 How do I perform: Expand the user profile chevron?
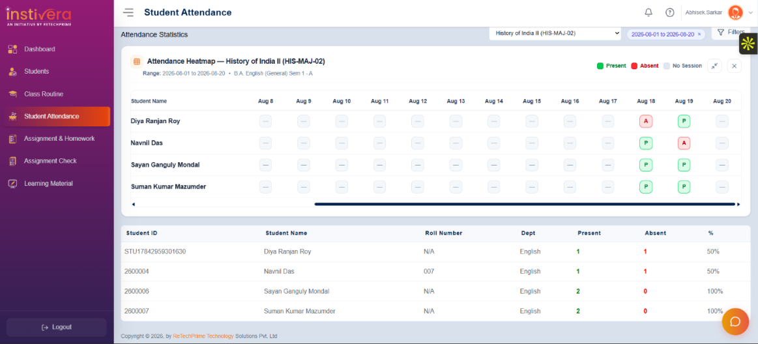click(750, 13)
